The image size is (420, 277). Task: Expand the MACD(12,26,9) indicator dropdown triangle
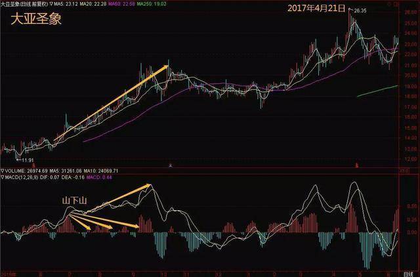pyautogui.click(x=2, y=177)
